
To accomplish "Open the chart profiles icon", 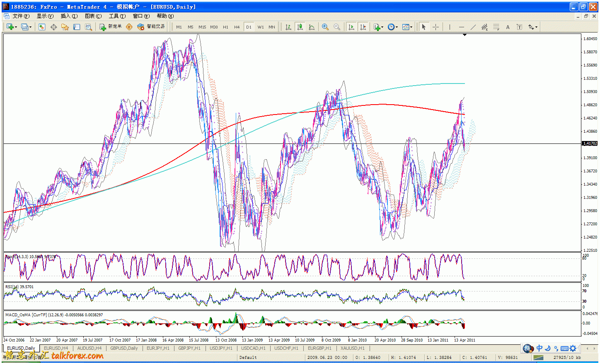I will pyautogui.click(x=24, y=27).
